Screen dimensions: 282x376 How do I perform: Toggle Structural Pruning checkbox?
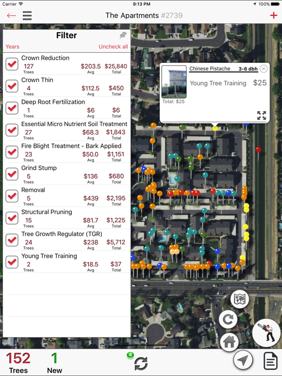tap(12, 218)
